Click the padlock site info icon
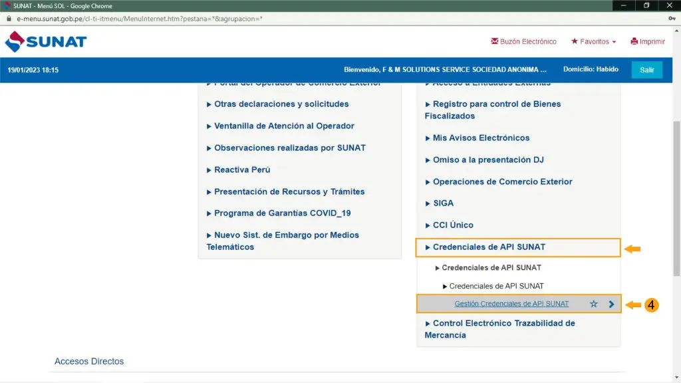The height and width of the screenshot is (383, 681). click(x=9, y=19)
